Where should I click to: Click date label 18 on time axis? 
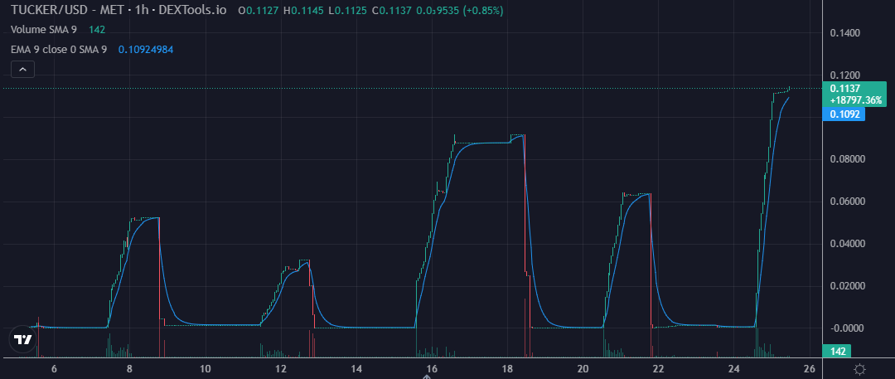(507, 369)
